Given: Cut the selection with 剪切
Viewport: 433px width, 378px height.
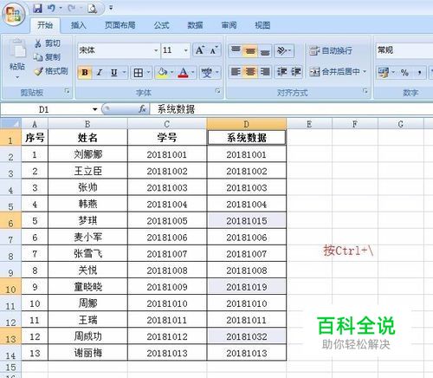Looking at the screenshot, I should [x=47, y=43].
